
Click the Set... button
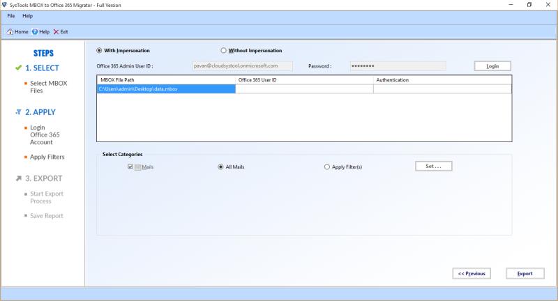click(433, 166)
